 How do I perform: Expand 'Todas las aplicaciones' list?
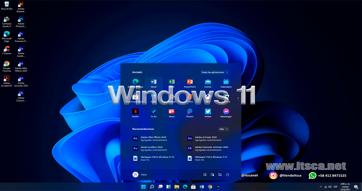click(x=215, y=73)
